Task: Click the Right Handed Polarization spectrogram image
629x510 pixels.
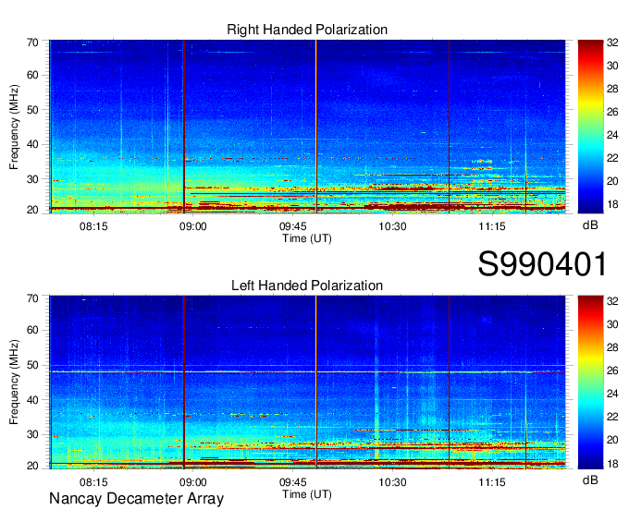Action: 307,127
